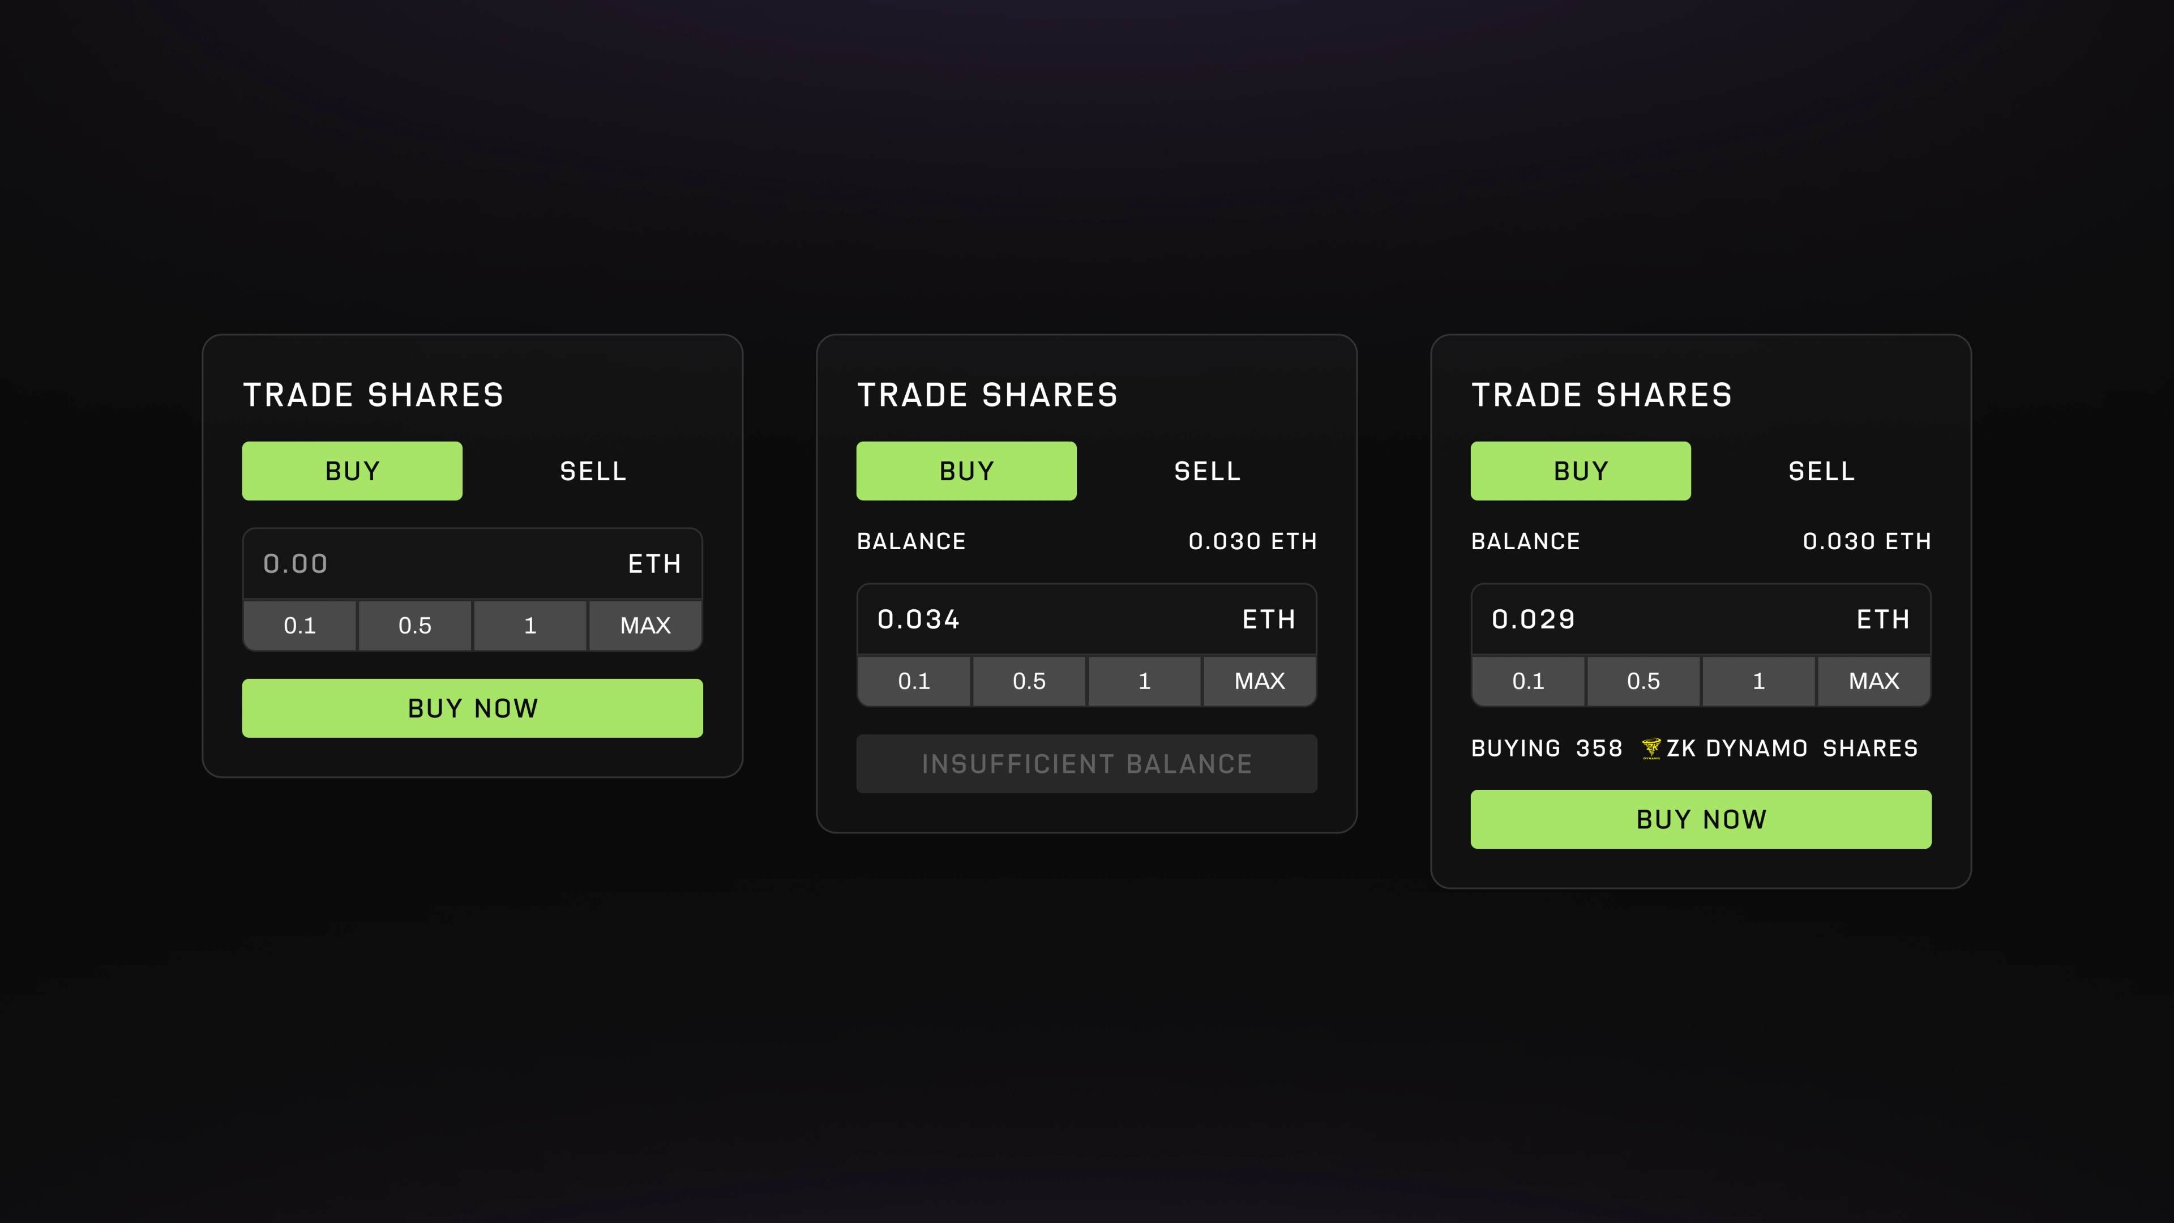Click the INSUFFICIENT BALANCE button

pyautogui.click(x=1086, y=764)
